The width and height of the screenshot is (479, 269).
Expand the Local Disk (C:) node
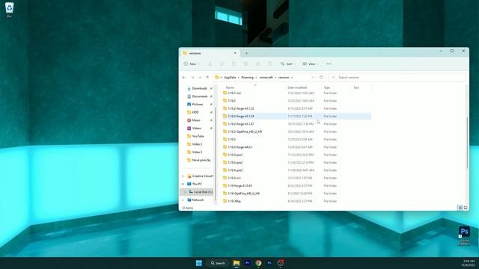[185, 192]
